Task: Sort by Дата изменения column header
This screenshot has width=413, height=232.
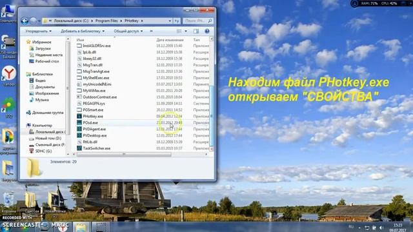Action: (170, 40)
